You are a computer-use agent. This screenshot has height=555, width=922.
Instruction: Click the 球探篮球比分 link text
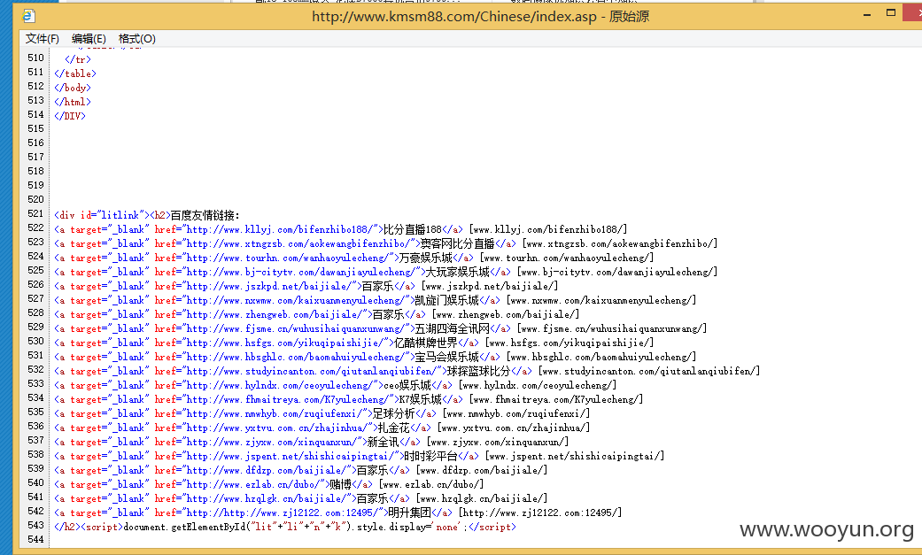pos(478,370)
